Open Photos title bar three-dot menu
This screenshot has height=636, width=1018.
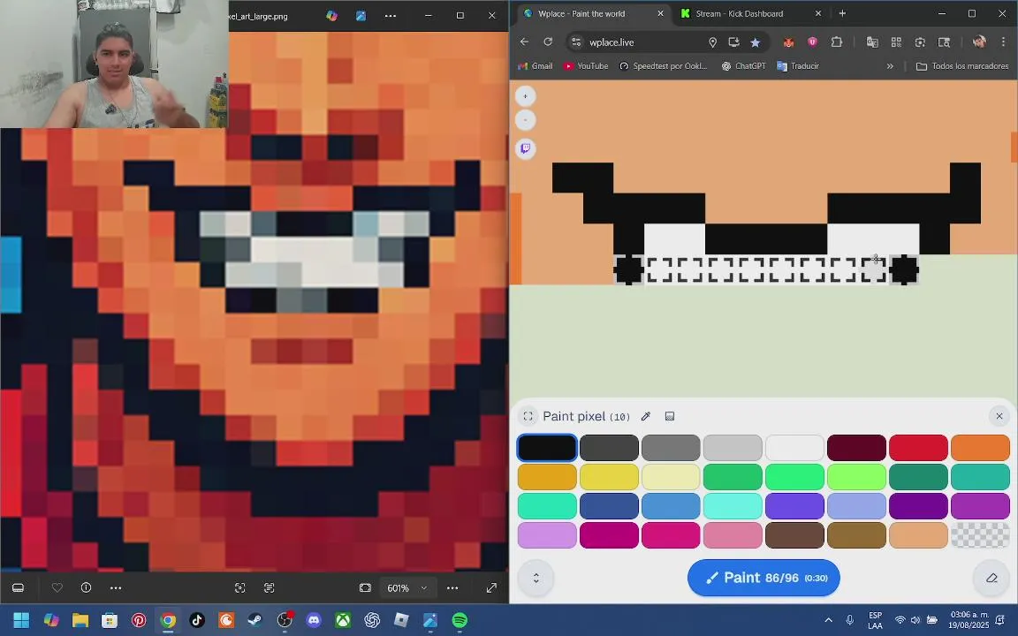point(391,16)
